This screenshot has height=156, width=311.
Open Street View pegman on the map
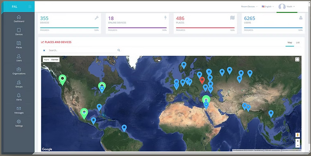(x=297, y=135)
